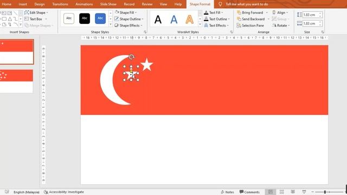This screenshot has height=195, width=347.
Task: Click English (Malaysia) language in status bar
Action: click(27, 192)
